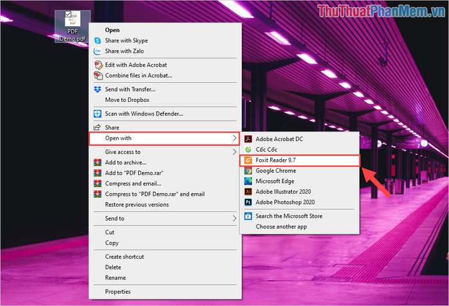The height and width of the screenshot is (306, 449).
Task: Click the Cốc Cốc browser icon
Action: 248,149
